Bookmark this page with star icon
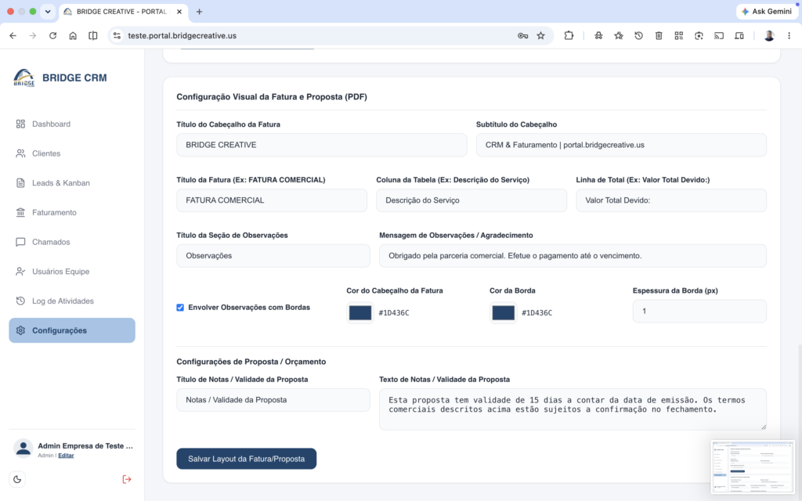The height and width of the screenshot is (501, 802). click(540, 36)
